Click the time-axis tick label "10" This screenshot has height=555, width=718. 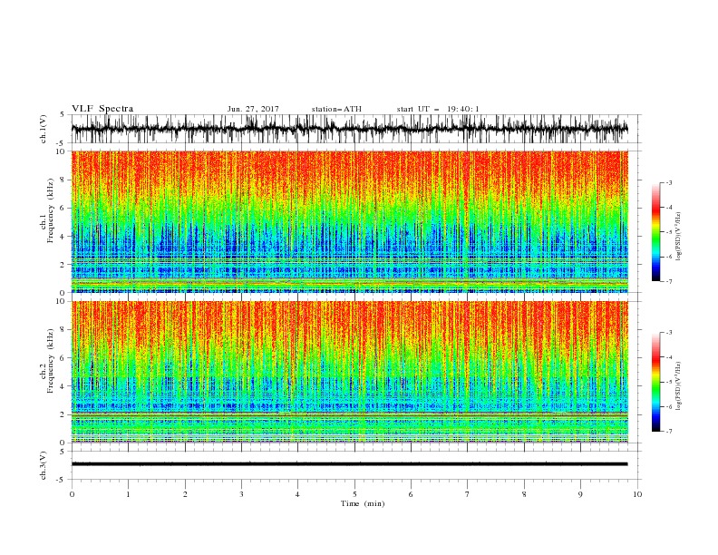(637, 494)
